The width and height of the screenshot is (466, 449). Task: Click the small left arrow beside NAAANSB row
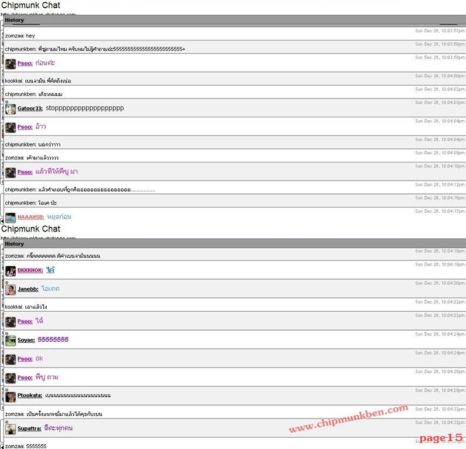[x=2, y=221]
